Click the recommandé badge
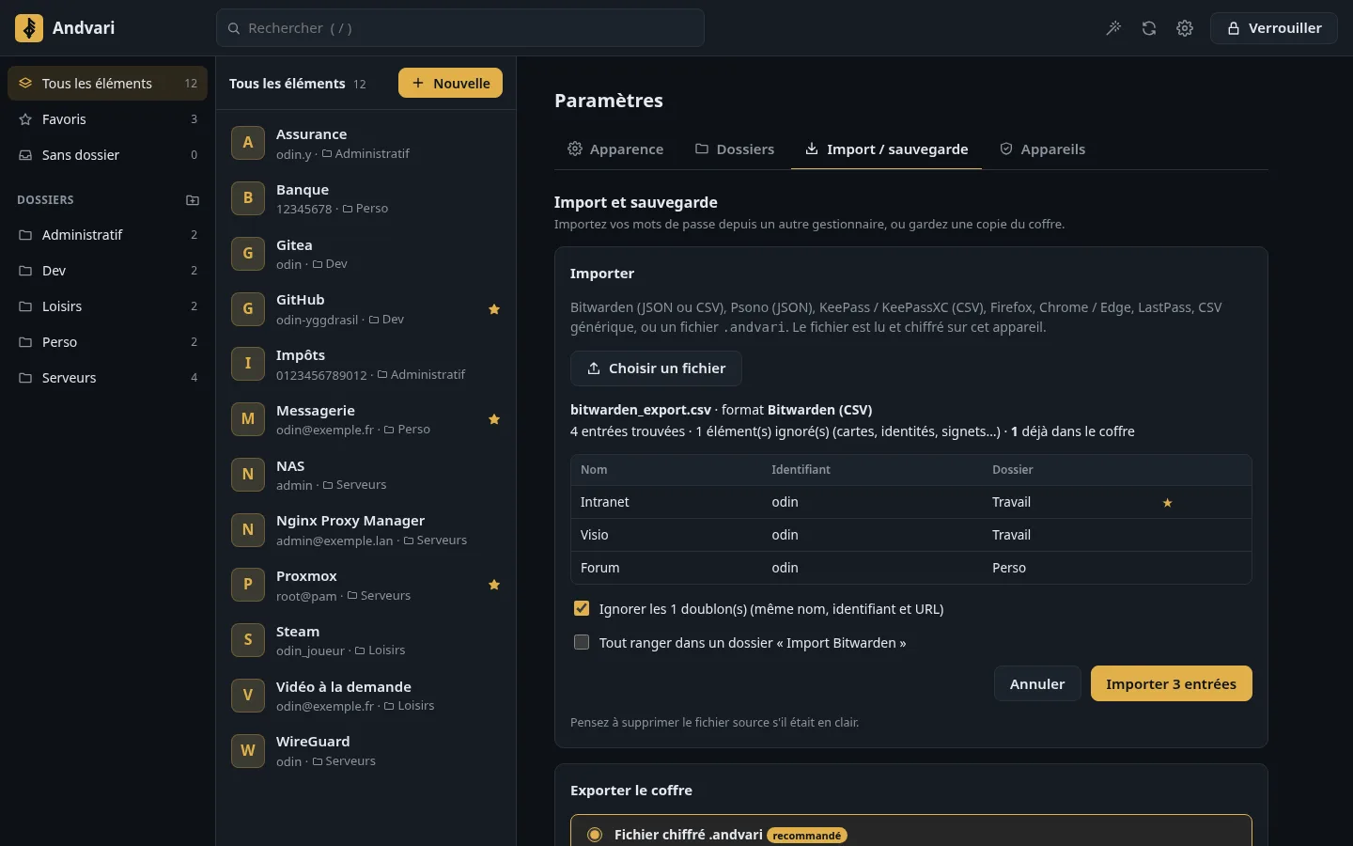The image size is (1353, 846). pos(807,836)
